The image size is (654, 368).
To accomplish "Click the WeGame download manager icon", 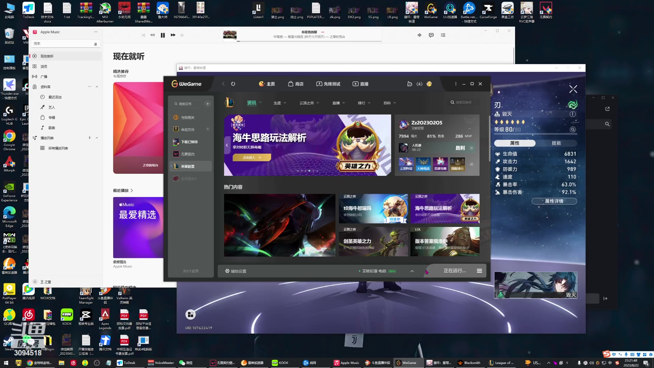I will pyautogui.click(x=419, y=84).
